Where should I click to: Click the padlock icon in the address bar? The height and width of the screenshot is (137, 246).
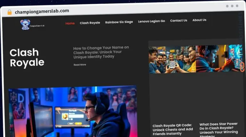[x=10, y=12]
